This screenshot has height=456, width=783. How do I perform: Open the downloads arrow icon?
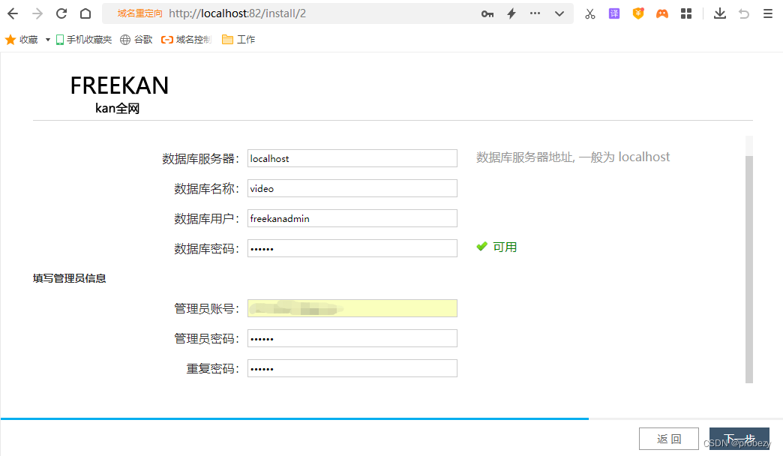pos(719,13)
